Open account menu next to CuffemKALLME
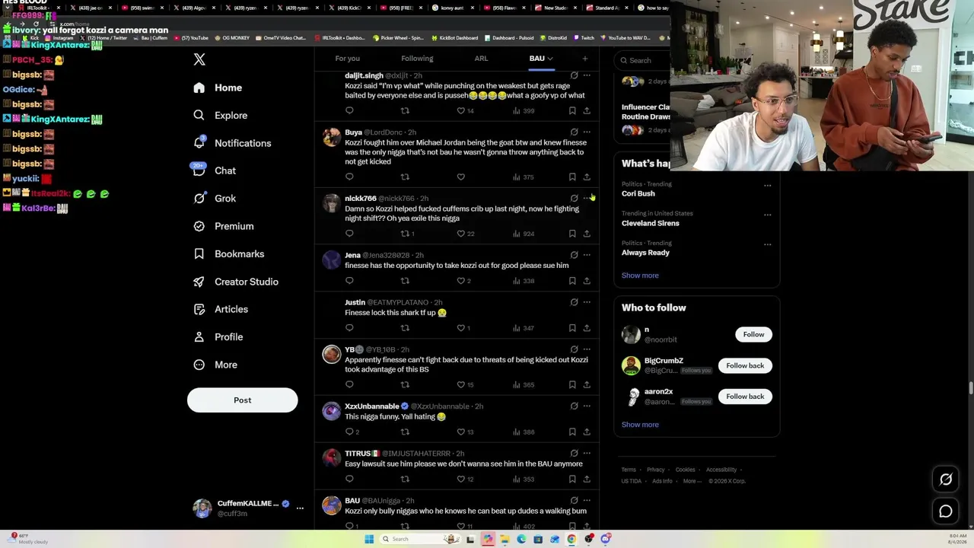This screenshot has width=974, height=548. click(x=300, y=508)
